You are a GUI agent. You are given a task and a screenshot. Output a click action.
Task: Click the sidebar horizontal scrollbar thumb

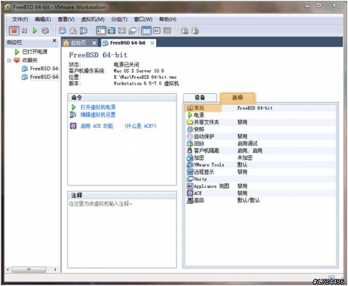[x=29, y=270]
